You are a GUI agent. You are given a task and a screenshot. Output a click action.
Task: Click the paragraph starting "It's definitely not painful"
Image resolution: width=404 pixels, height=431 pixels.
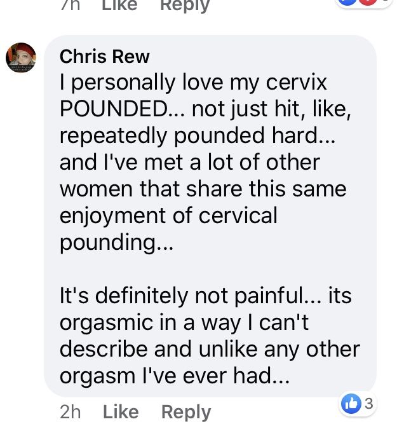[x=210, y=336]
